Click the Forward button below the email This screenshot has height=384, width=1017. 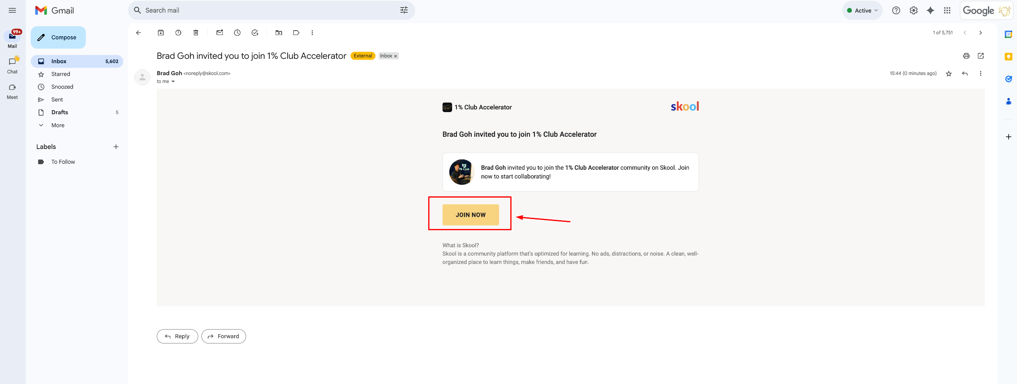[224, 336]
